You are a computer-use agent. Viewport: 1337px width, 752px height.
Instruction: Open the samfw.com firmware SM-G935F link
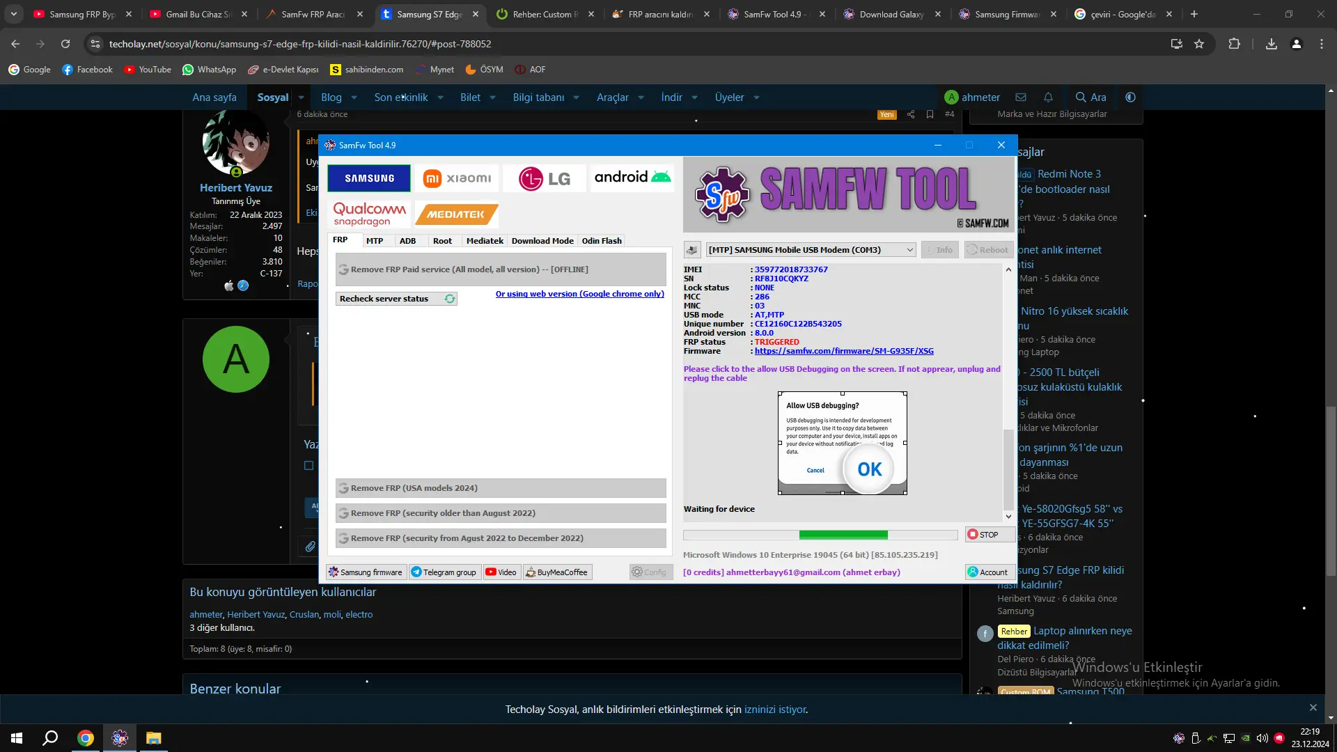(x=844, y=351)
